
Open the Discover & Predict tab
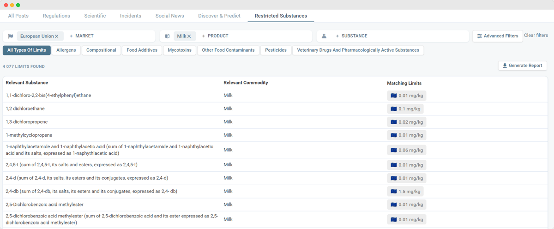coord(219,16)
